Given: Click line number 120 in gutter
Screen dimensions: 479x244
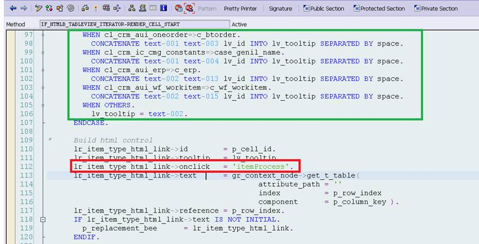Looking at the screenshot, I should [26, 237].
